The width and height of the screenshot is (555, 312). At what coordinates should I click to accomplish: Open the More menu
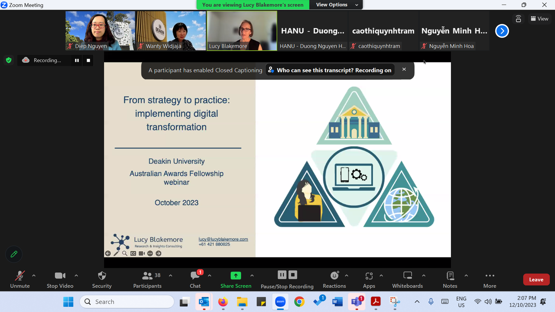[x=490, y=279]
